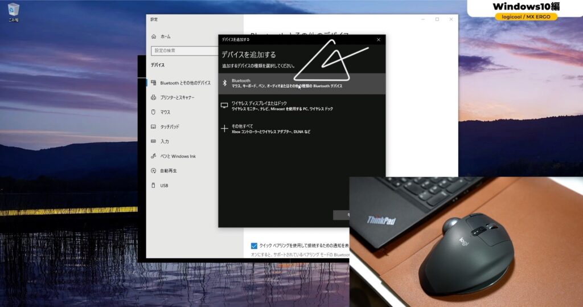Open USB settings page
This screenshot has height=307, width=583.
[x=164, y=185]
